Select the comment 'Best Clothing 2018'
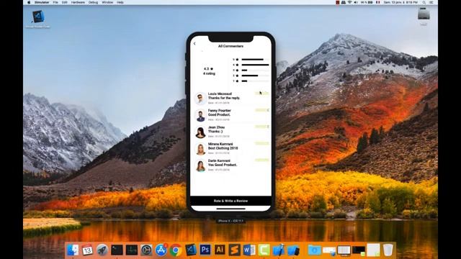Screen dimensions: 461x259 (223, 148)
